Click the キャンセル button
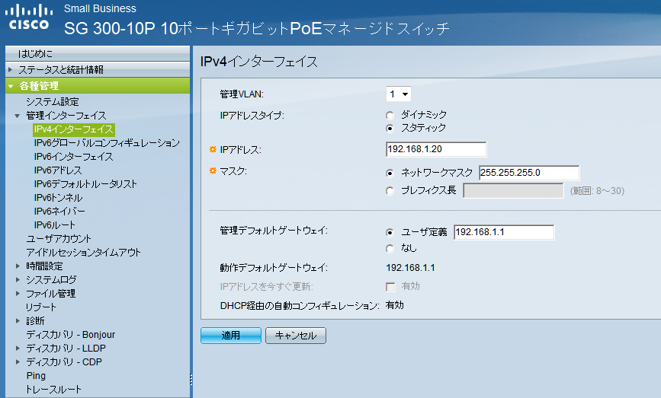This screenshot has height=398, width=661. pos(296,336)
